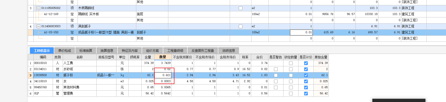The width and height of the screenshot is (446, 102).
Task: Open the 特征及内容 tab
Action: pos(130,50)
